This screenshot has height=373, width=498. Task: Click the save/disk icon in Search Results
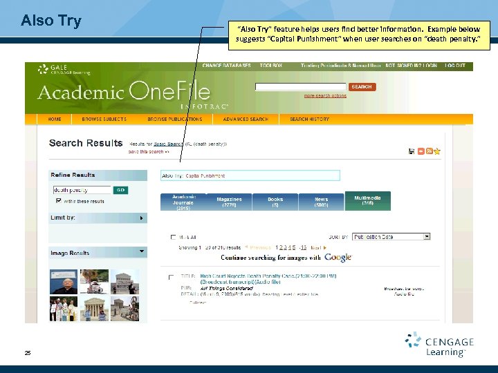click(412, 151)
